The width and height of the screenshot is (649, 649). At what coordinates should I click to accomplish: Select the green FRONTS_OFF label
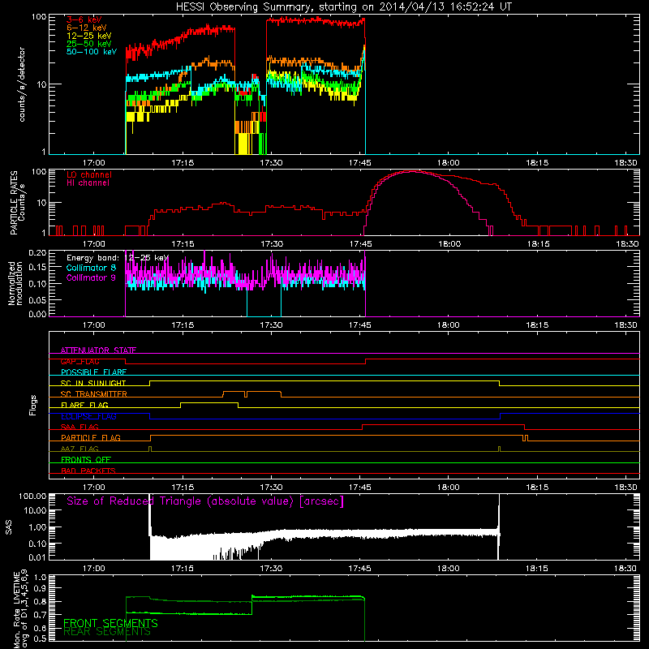click(x=86, y=459)
